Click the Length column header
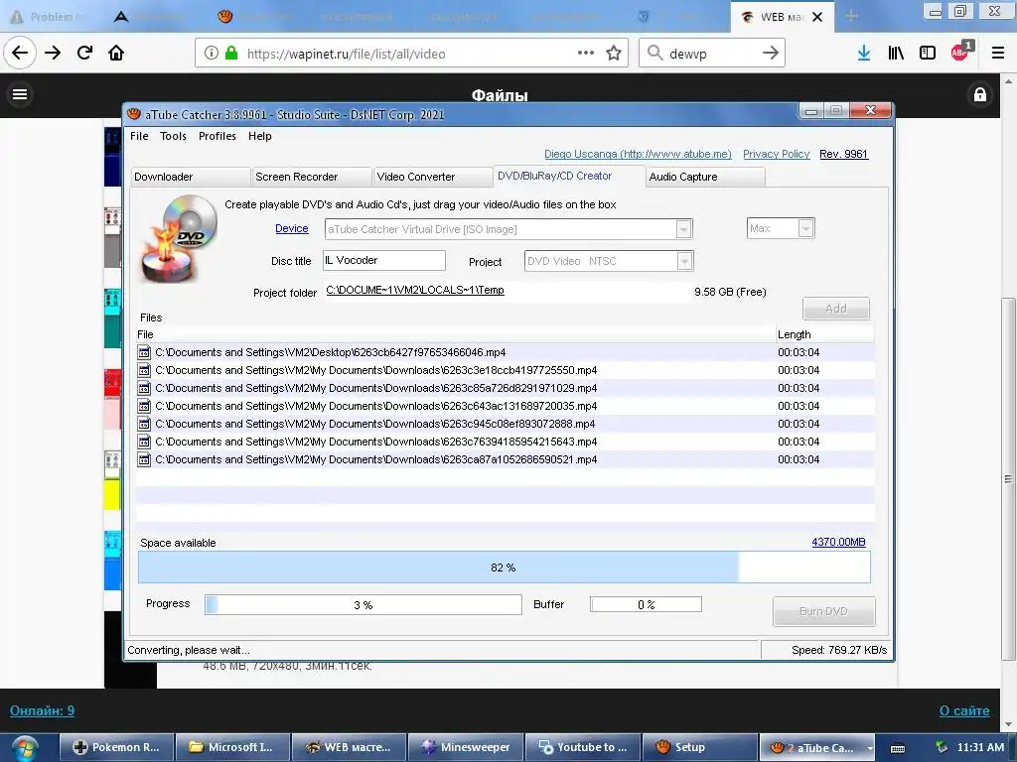This screenshot has height=762, width=1017. point(824,334)
